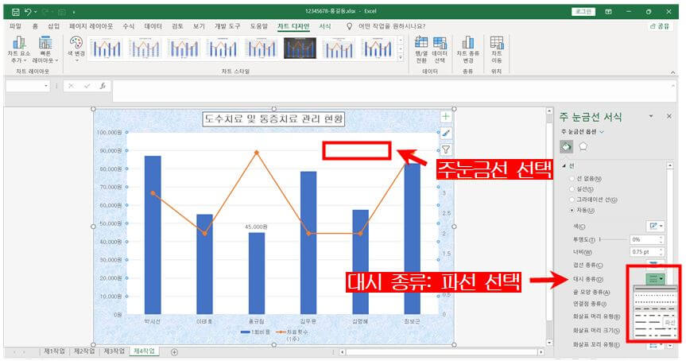Click the ribbon display options icon
This screenshot has width=686, height=361.
pos(609,12)
